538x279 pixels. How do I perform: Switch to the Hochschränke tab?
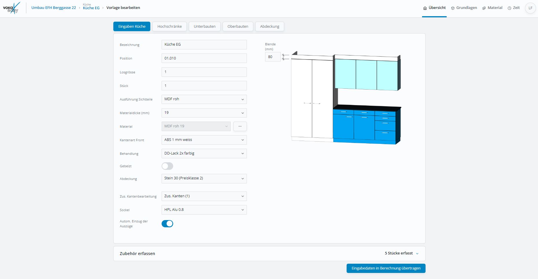[x=169, y=26]
